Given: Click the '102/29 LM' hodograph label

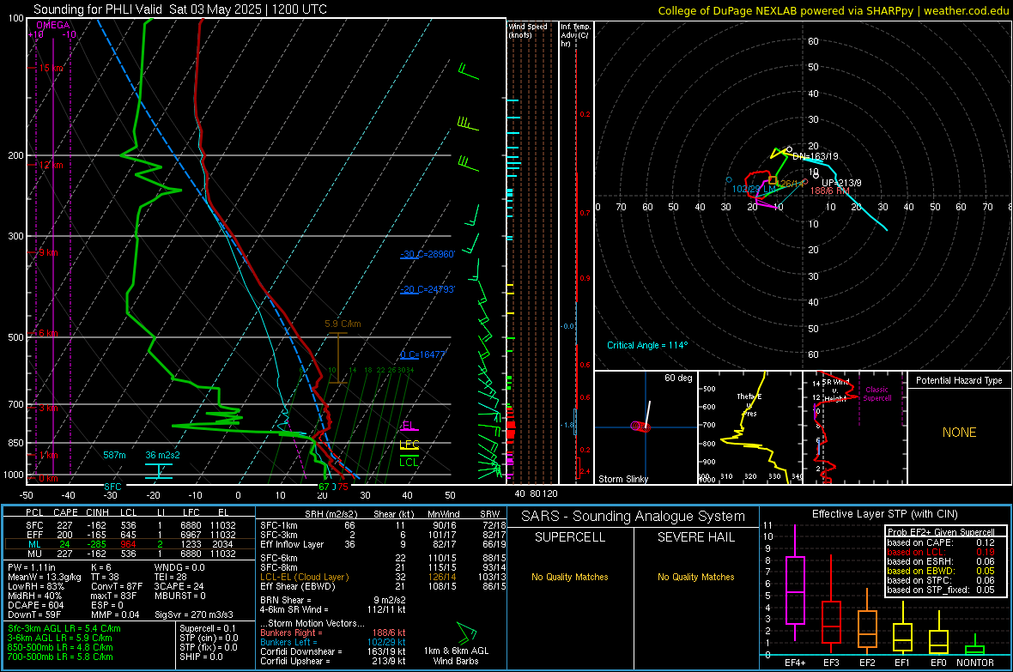Looking at the screenshot, I should 754,190.
